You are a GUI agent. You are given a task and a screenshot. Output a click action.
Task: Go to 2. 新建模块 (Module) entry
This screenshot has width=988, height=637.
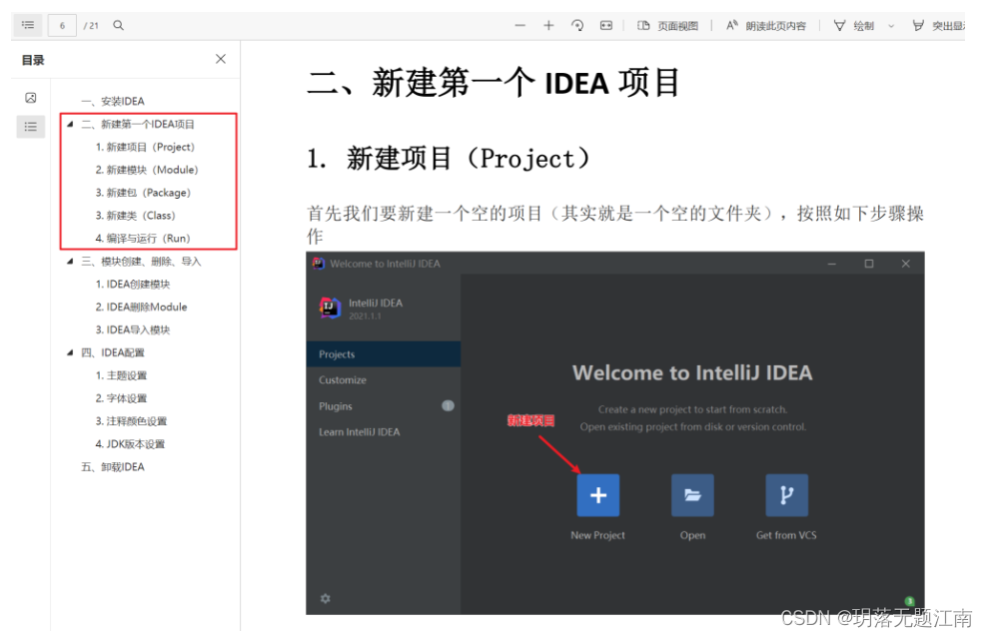coord(147,170)
